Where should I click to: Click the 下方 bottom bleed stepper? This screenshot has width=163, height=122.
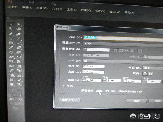104,80
